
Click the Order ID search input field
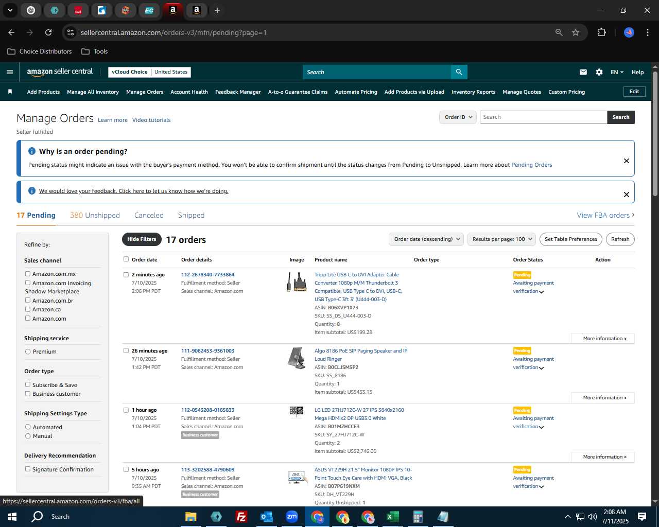tap(543, 117)
